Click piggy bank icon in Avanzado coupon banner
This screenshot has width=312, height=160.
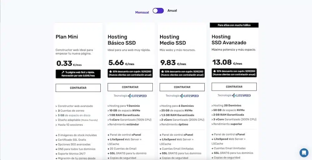tap(214, 71)
